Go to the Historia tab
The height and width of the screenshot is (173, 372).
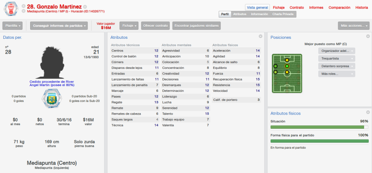[362, 8]
